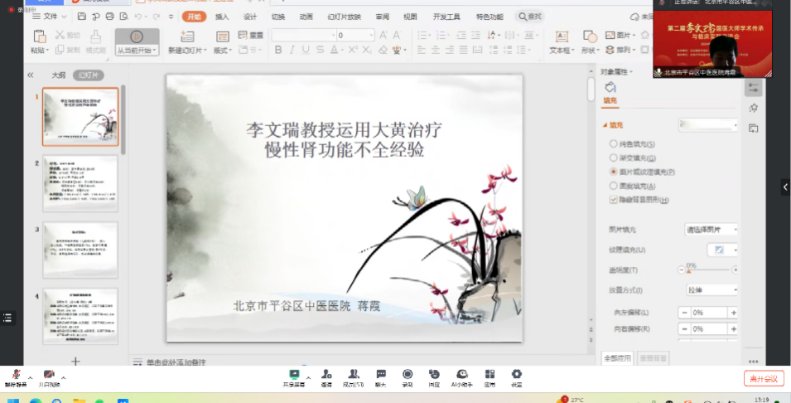Expand the placement mode (拉伸) dropdown
Image resolution: width=791 pixels, height=403 pixels.
point(710,290)
